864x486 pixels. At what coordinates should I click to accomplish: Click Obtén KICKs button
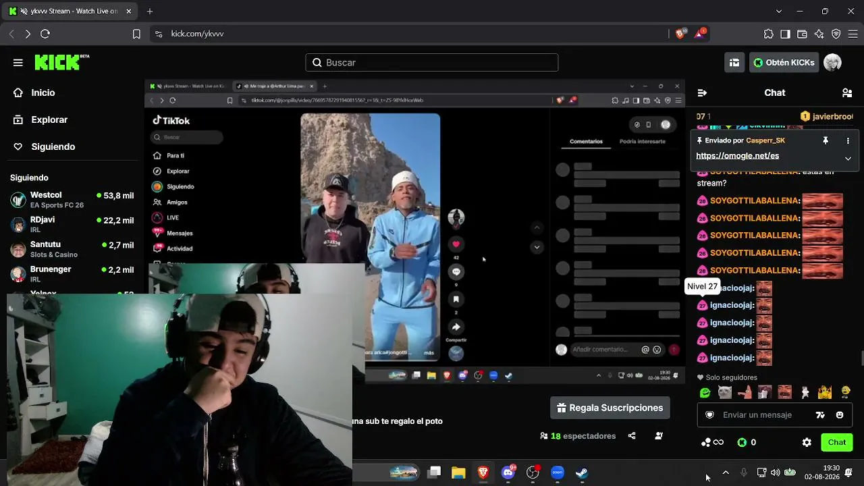(784, 63)
